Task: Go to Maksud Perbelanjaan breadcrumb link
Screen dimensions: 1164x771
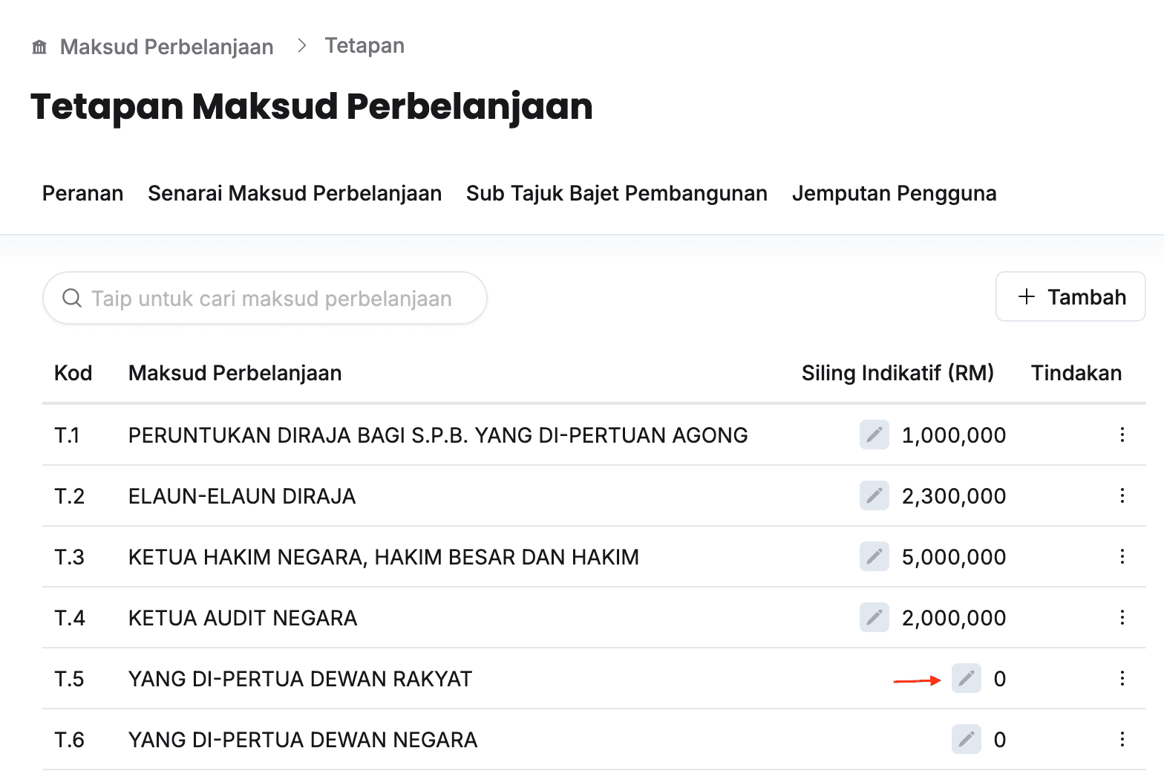Action: 166,47
